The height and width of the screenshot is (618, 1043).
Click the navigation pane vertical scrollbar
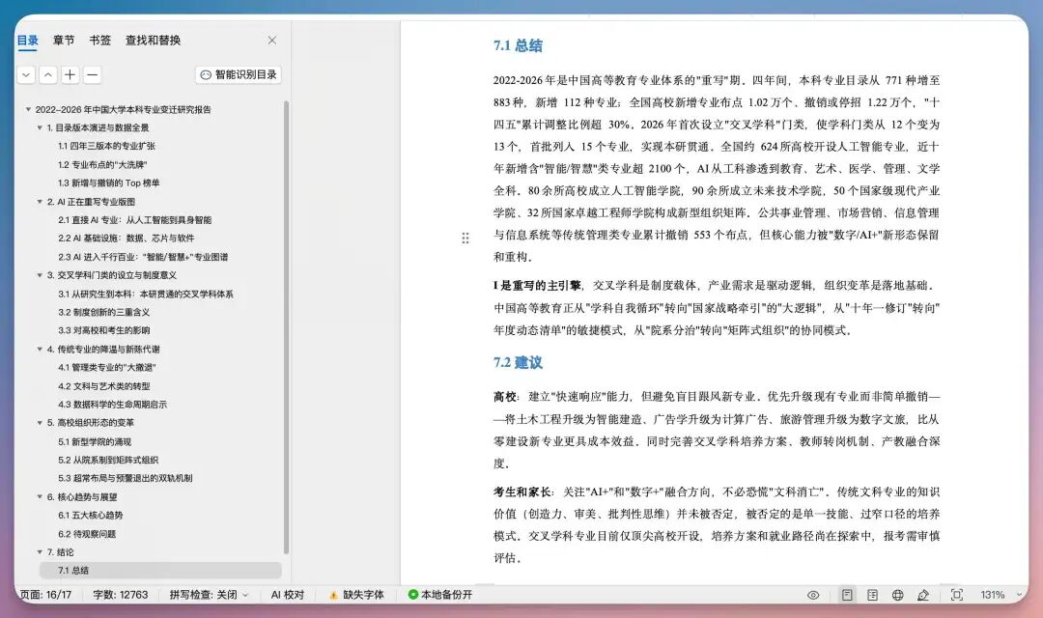tap(286, 326)
